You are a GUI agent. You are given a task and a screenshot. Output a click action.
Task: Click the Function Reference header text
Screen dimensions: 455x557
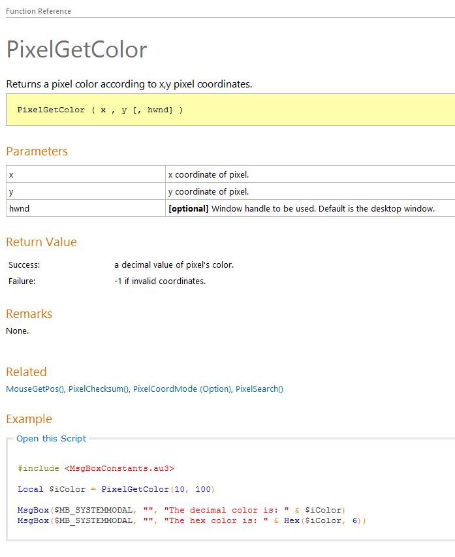pyautogui.click(x=39, y=11)
